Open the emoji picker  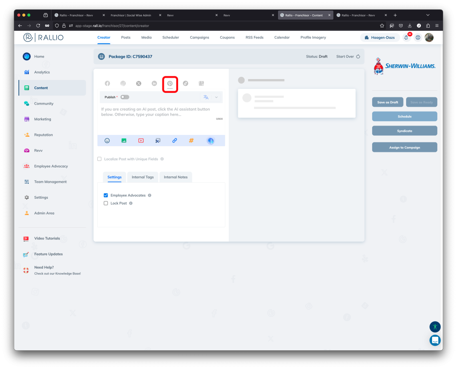pos(107,140)
